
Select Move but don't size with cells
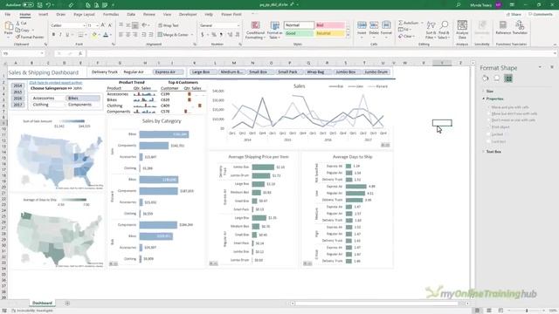513,113
